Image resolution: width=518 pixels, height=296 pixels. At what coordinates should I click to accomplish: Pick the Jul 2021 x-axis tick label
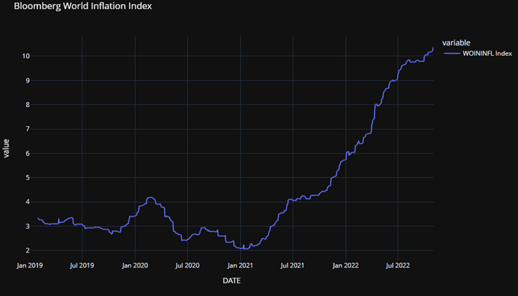293,265
